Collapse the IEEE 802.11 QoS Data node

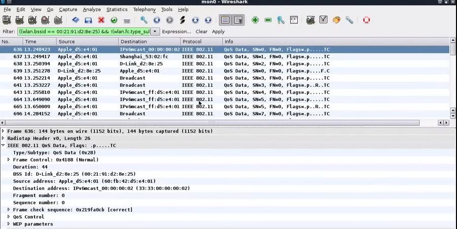(x=3, y=145)
